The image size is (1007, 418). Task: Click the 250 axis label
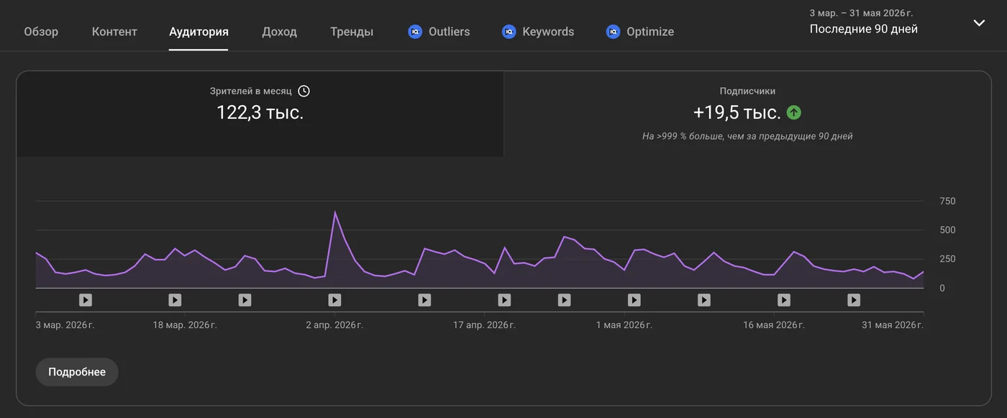[947, 259]
